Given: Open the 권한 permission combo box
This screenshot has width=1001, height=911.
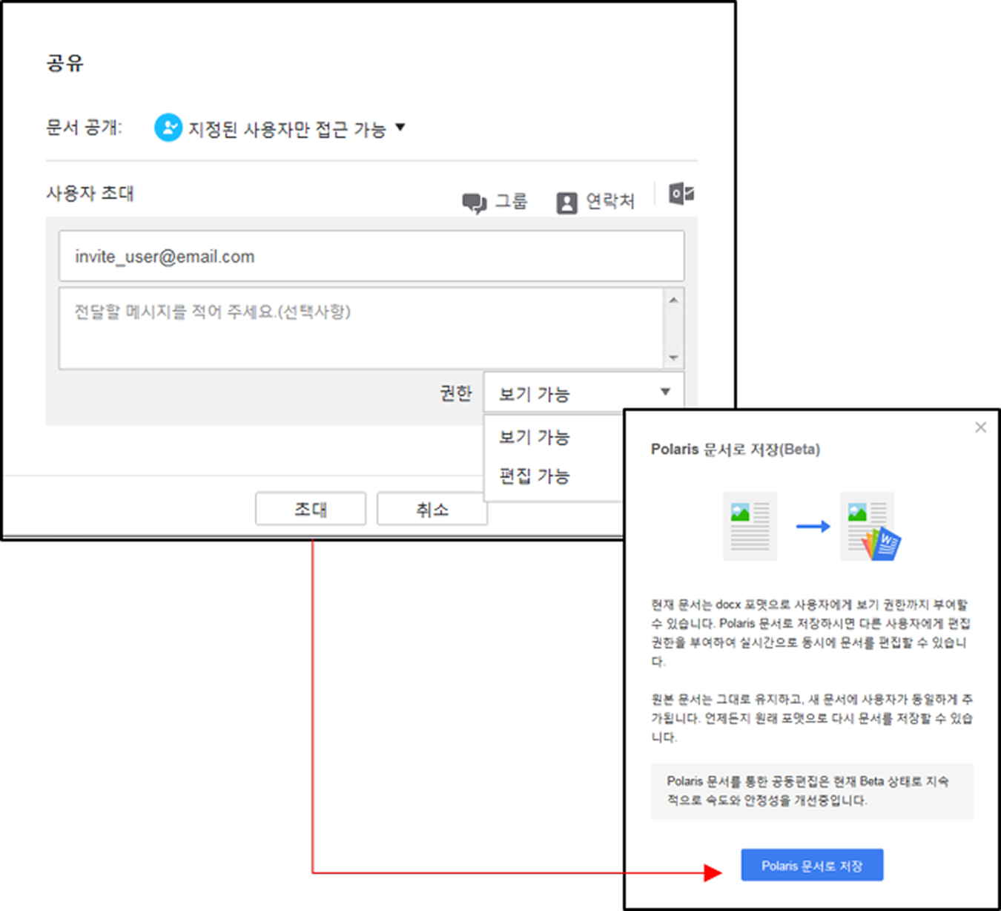Looking at the screenshot, I should 584,392.
